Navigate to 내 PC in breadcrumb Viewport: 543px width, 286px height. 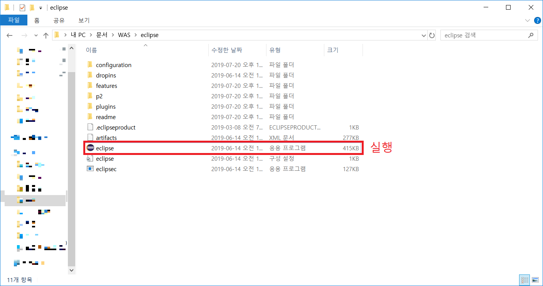point(78,35)
